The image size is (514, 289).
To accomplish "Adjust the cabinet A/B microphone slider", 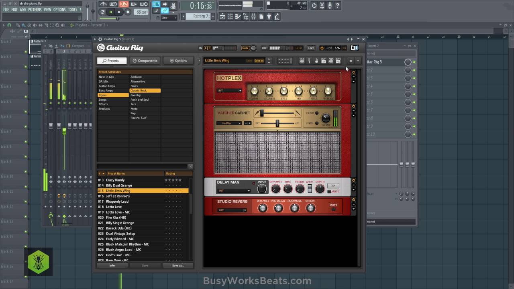I will click(x=262, y=113).
